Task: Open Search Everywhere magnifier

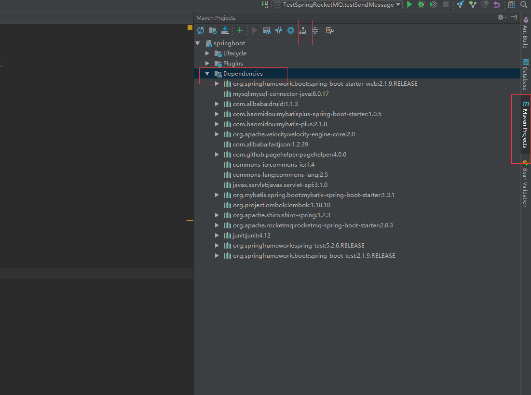Action: click(524, 4)
